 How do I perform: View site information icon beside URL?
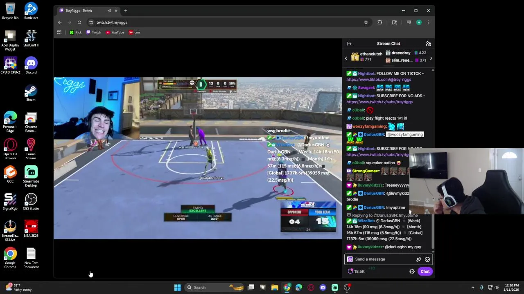[x=91, y=22]
